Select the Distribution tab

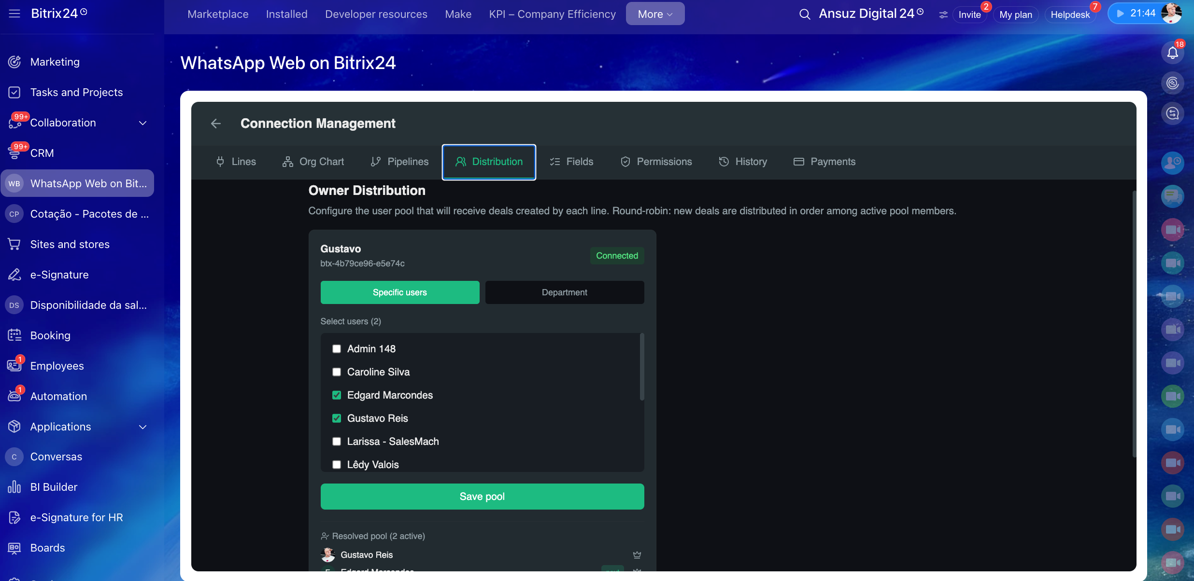pos(489,162)
